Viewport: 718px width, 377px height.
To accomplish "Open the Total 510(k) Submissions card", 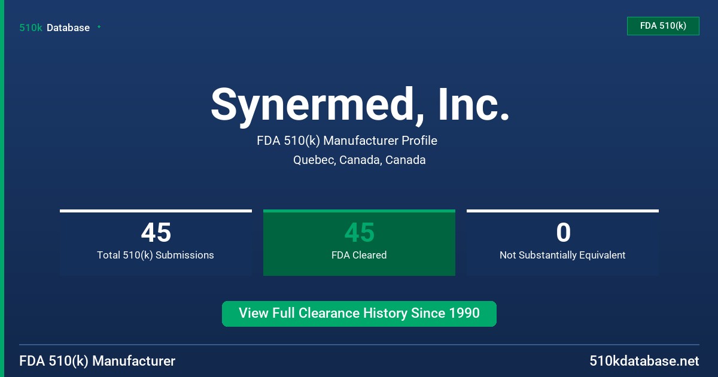I will [x=156, y=242].
